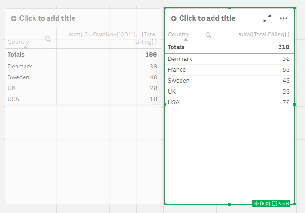Viewport: 305px width, 213px height.
Task: Add a title to the right table
Action: (207, 18)
